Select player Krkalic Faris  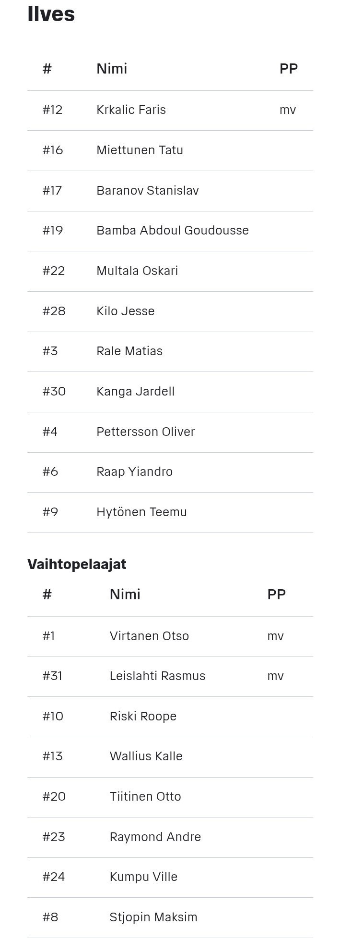click(x=131, y=110)
